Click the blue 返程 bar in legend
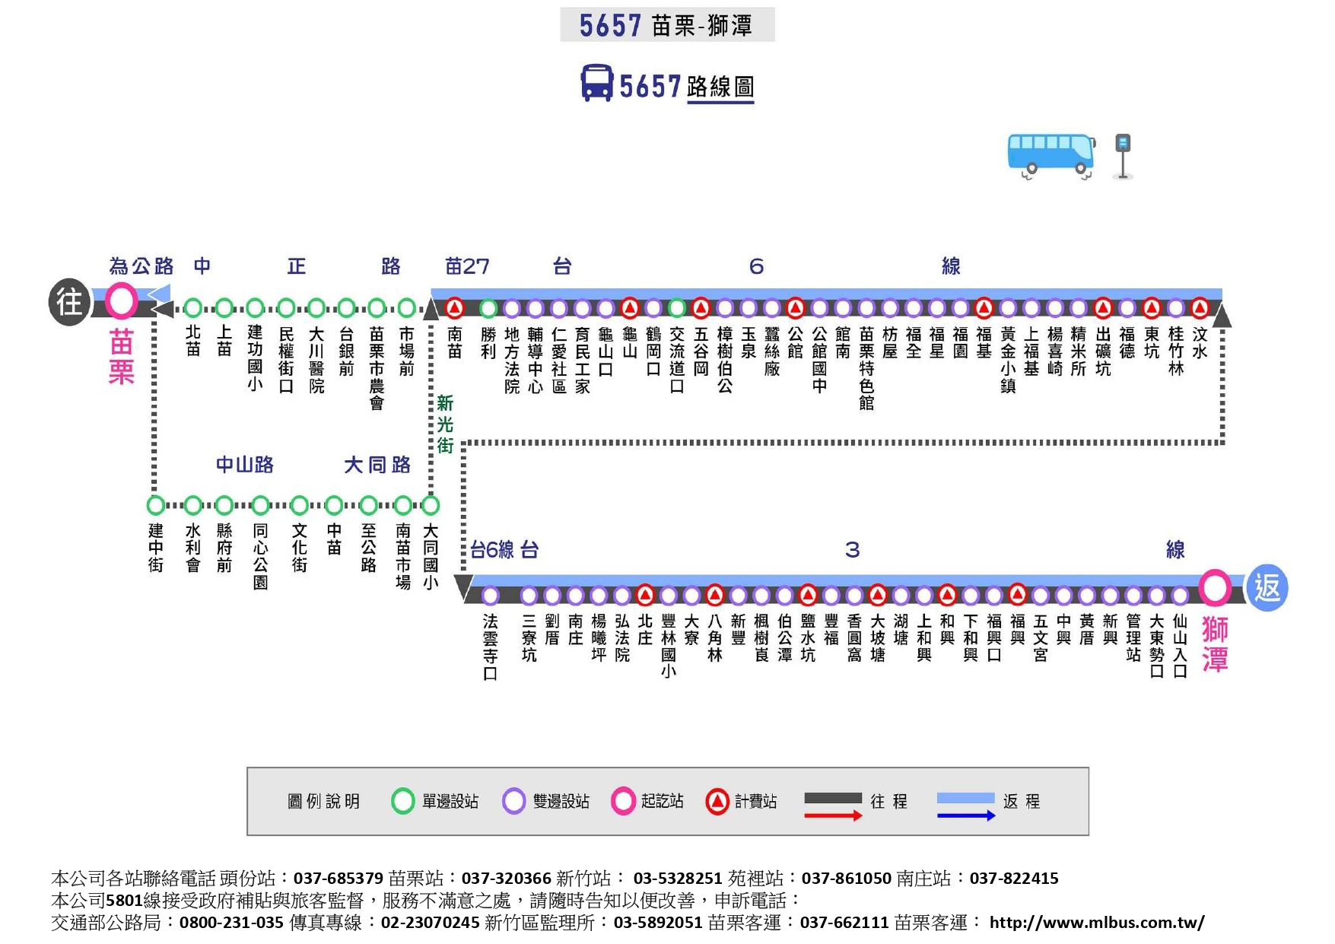This screenshot has width=1335, height=944. [965, 798]
